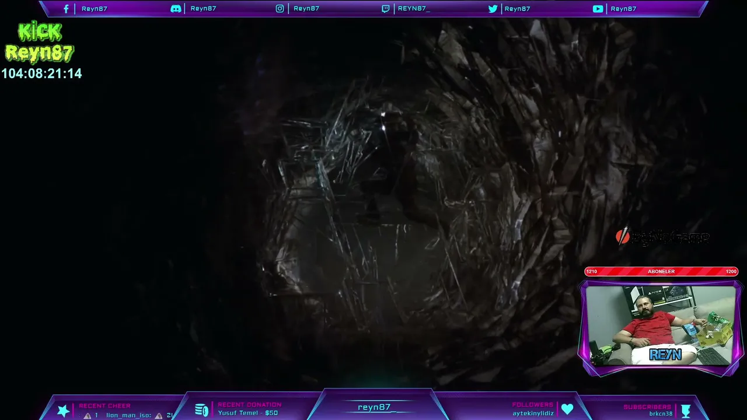
Task: Click the RECENT CHEER label
Action: pyautogui.click(x=105, y=406)
